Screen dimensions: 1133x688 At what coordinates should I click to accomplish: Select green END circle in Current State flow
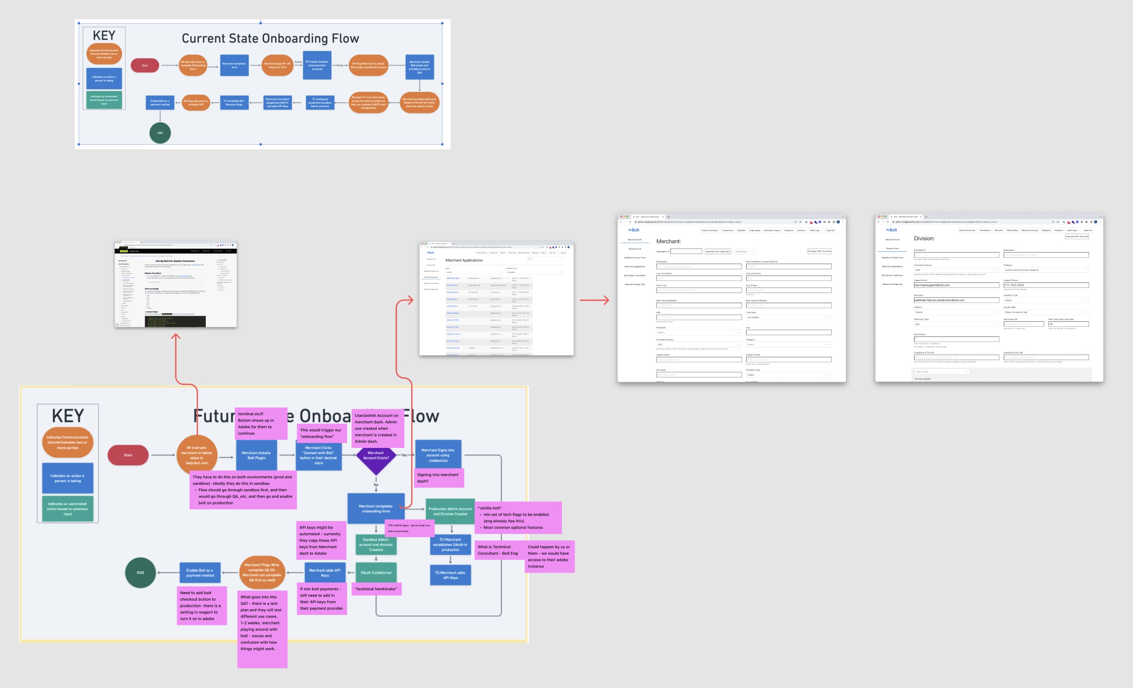coord(160,133)
